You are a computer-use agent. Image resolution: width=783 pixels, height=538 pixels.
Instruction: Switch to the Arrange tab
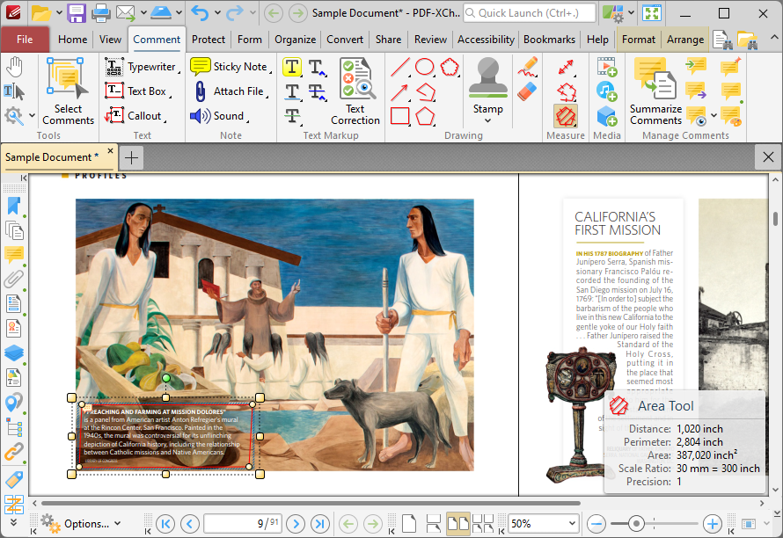[x=685, y=40]
